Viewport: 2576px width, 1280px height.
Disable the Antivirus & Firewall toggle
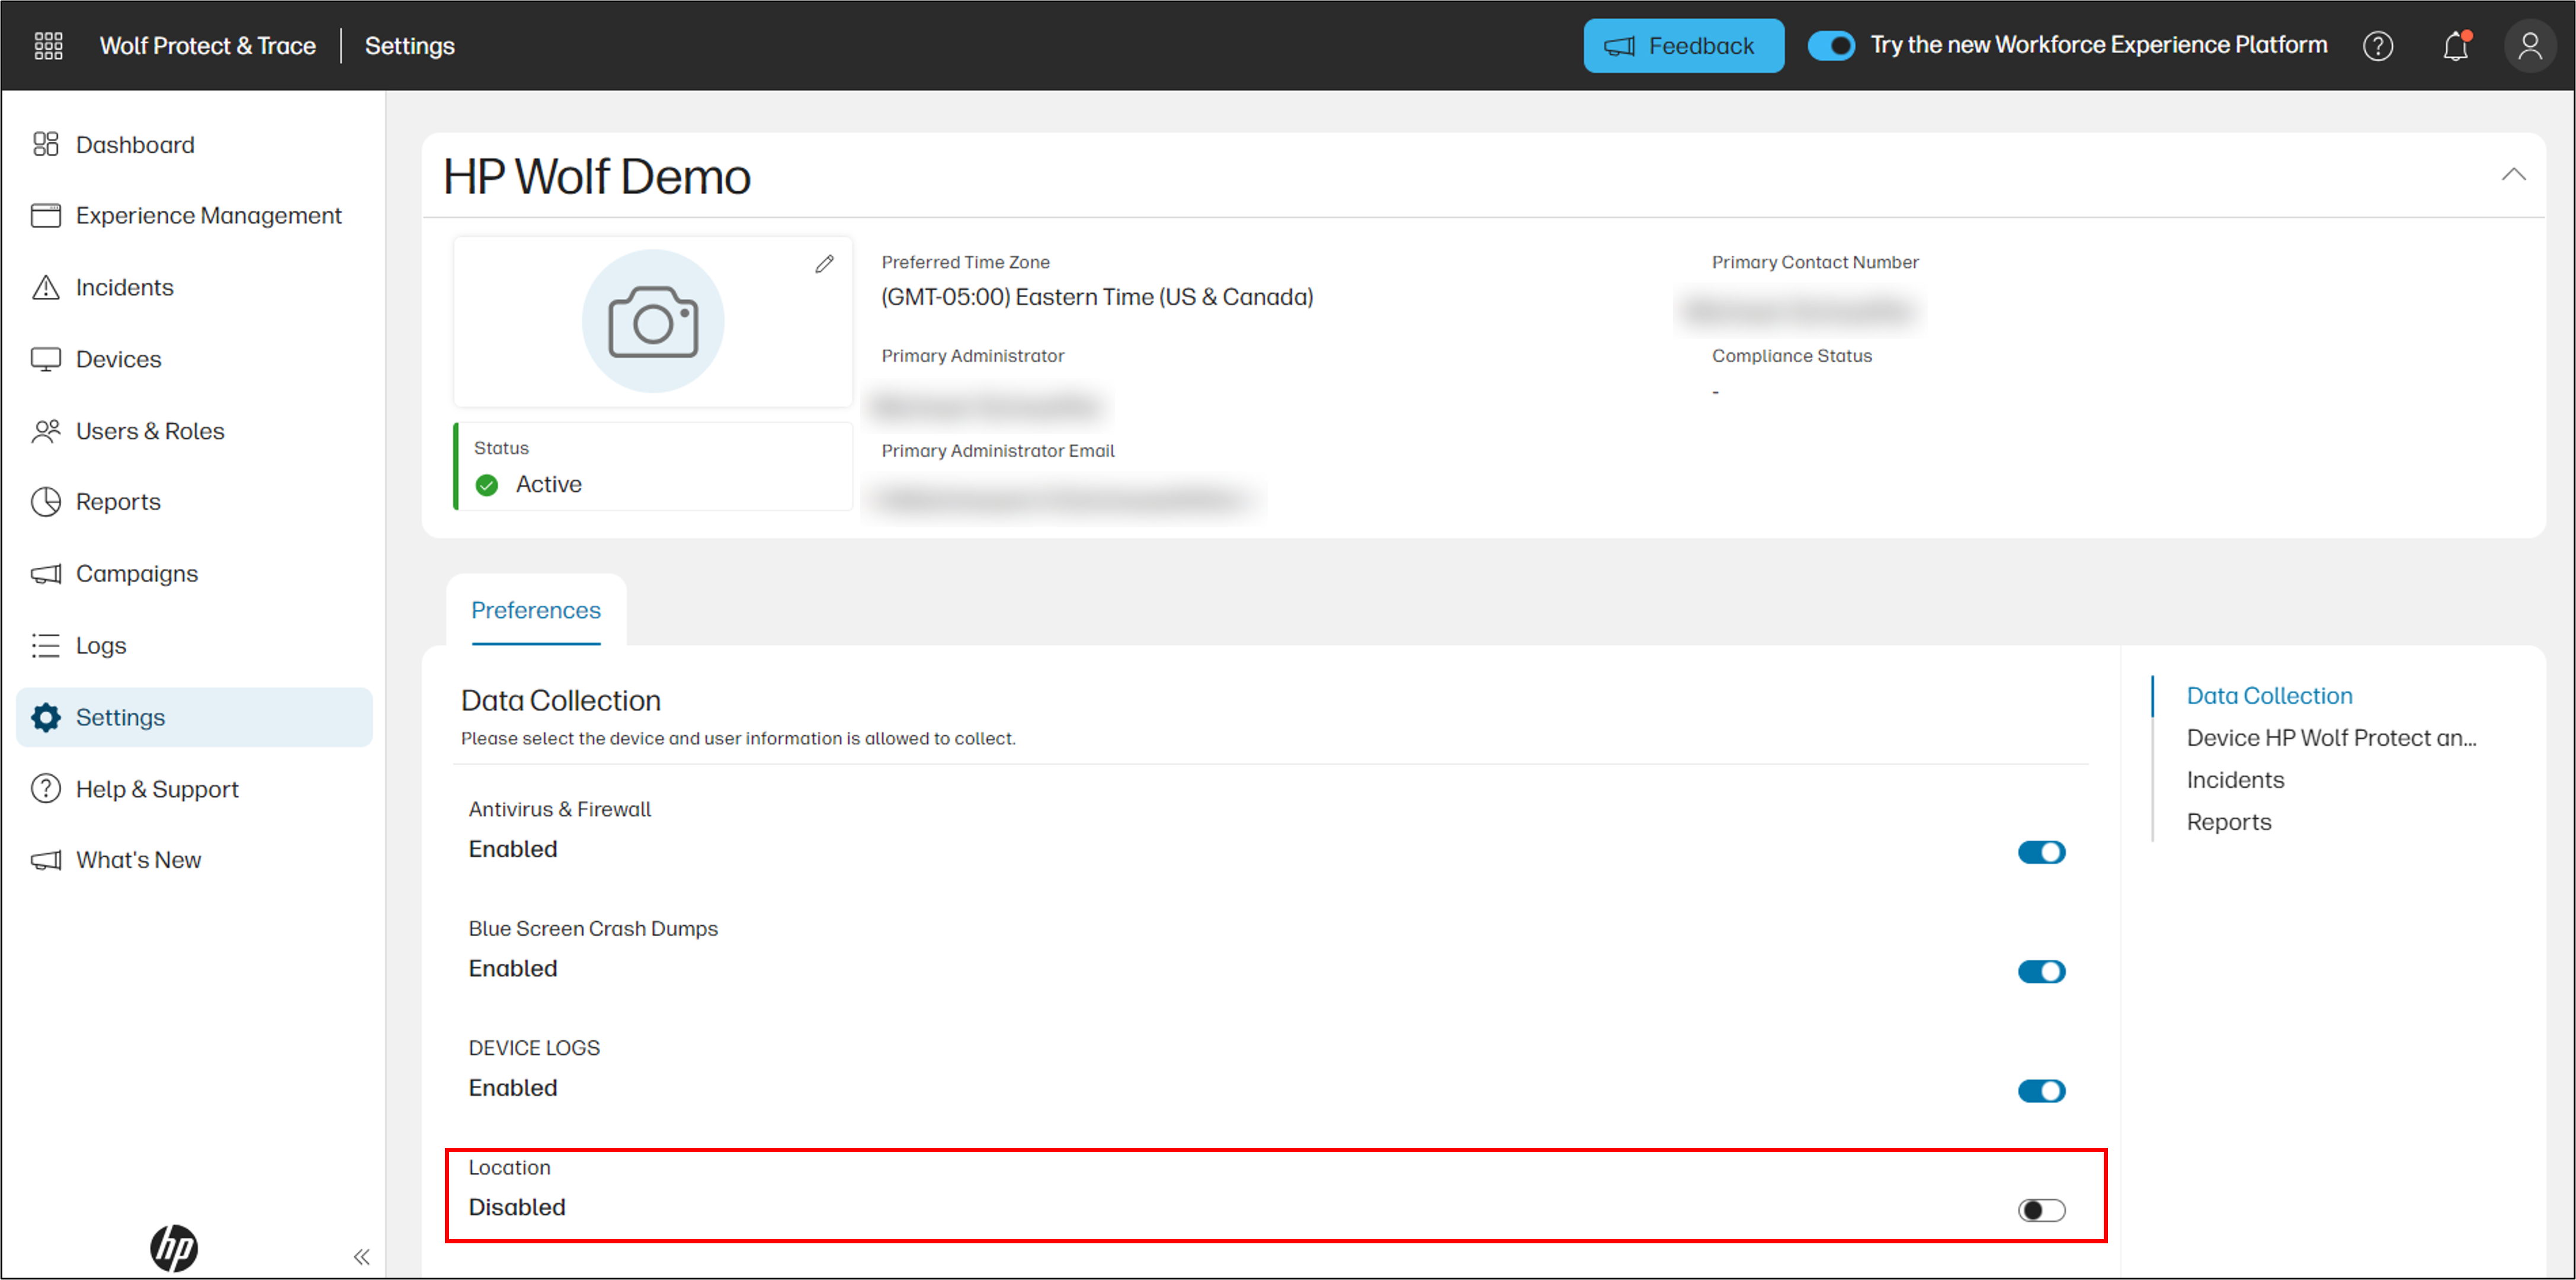tap(2042, 851)
